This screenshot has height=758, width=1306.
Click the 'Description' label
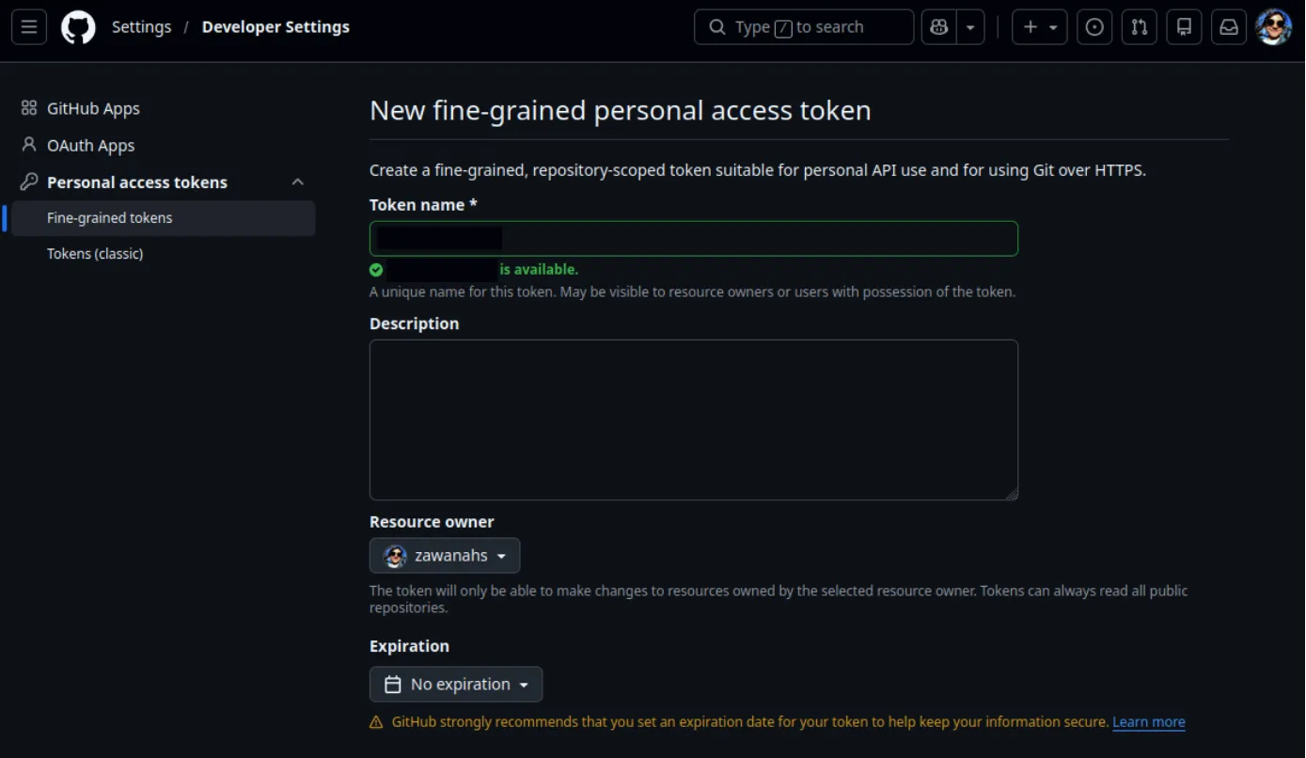pyautogui.click(x=415, y=324)
